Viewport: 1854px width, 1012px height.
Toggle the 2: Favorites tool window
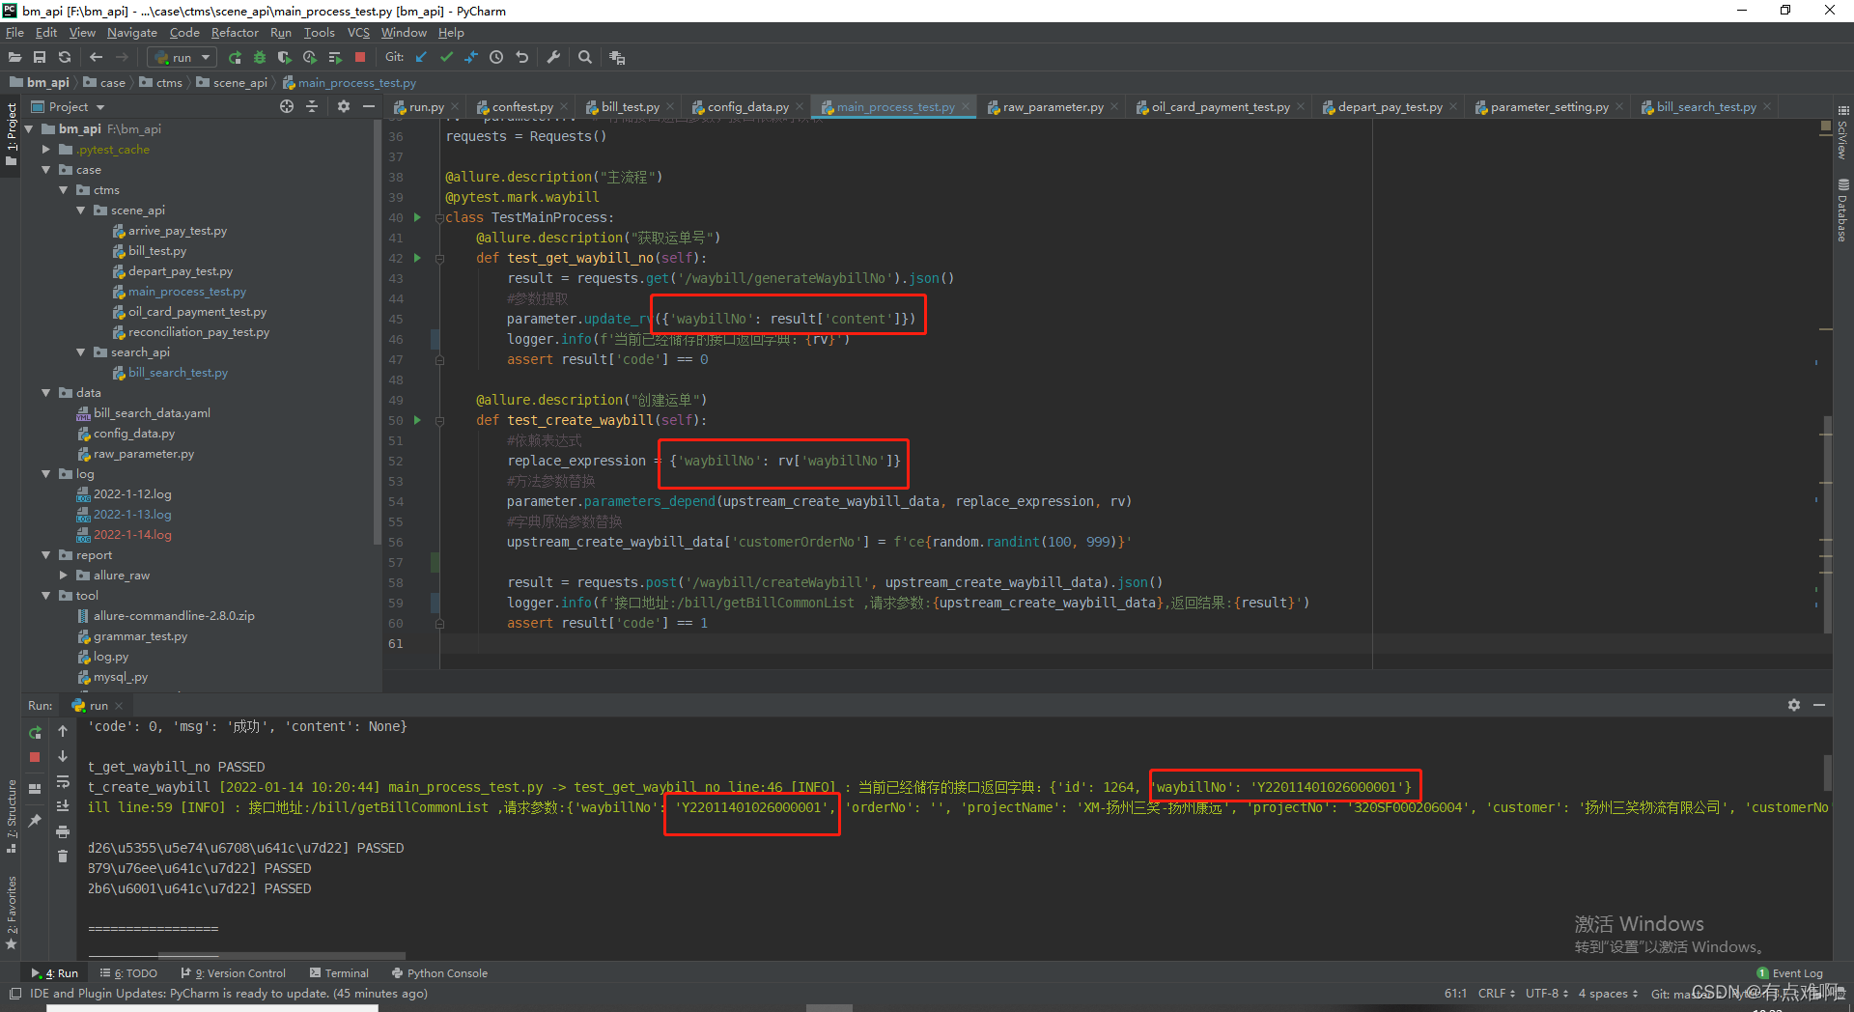tap(12, 913)
